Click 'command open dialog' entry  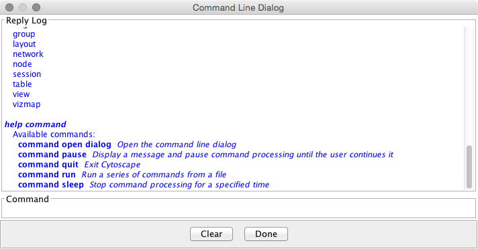[64, 145]
